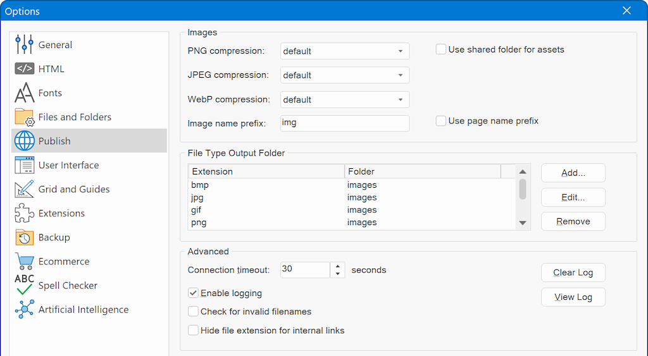This screenshot has height=356, width=648.
Task: Expand the PNG compression dropdown
Action: 345,51
